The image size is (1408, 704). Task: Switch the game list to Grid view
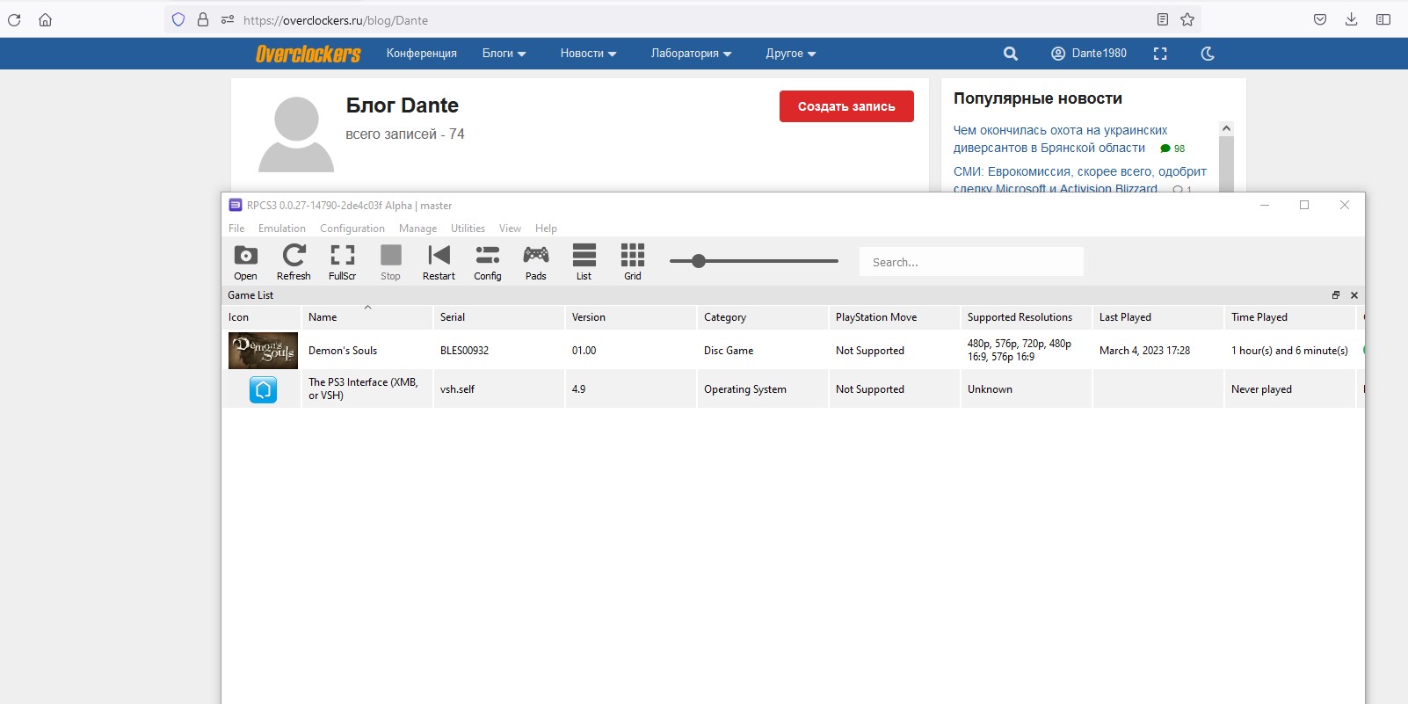pyautogui.click(x=632, y=262)
